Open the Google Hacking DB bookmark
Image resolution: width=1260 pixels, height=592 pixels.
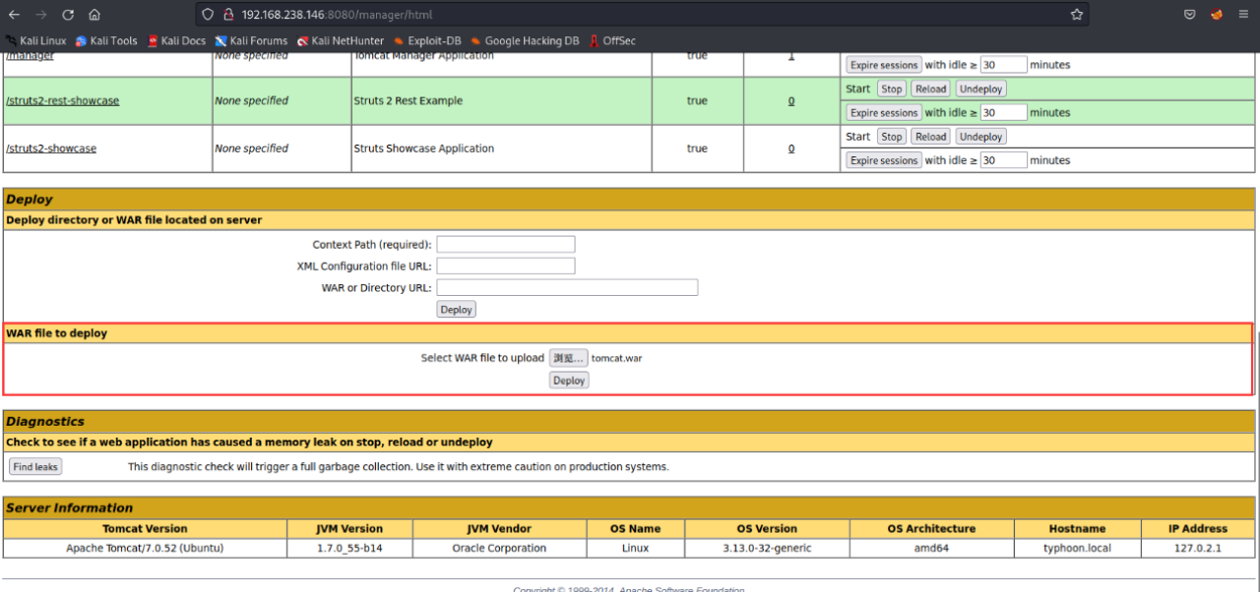[525, 41]
